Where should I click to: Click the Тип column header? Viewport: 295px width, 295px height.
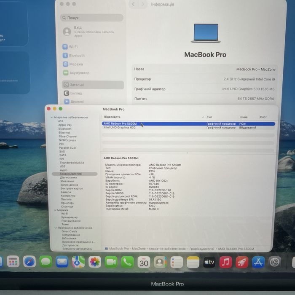209,117
